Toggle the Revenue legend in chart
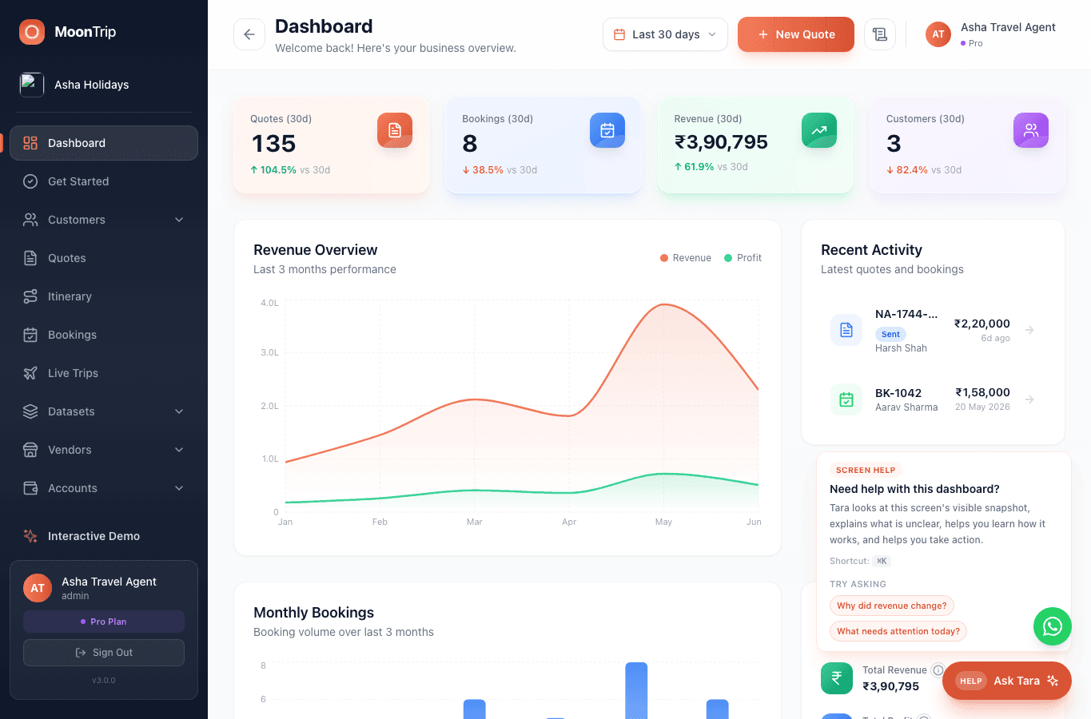 (686, 258)
